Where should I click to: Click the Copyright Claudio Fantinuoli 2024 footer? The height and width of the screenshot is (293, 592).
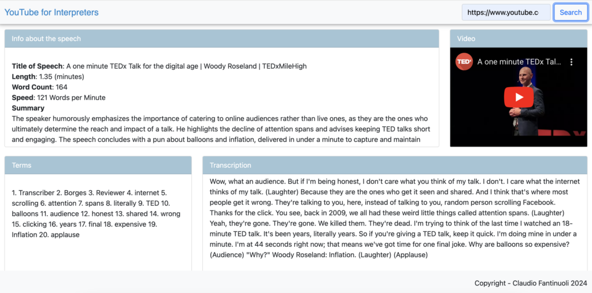pos(531,283)
